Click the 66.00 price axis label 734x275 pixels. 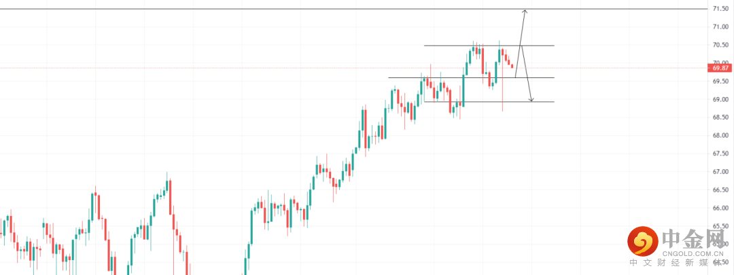(720, 208)
